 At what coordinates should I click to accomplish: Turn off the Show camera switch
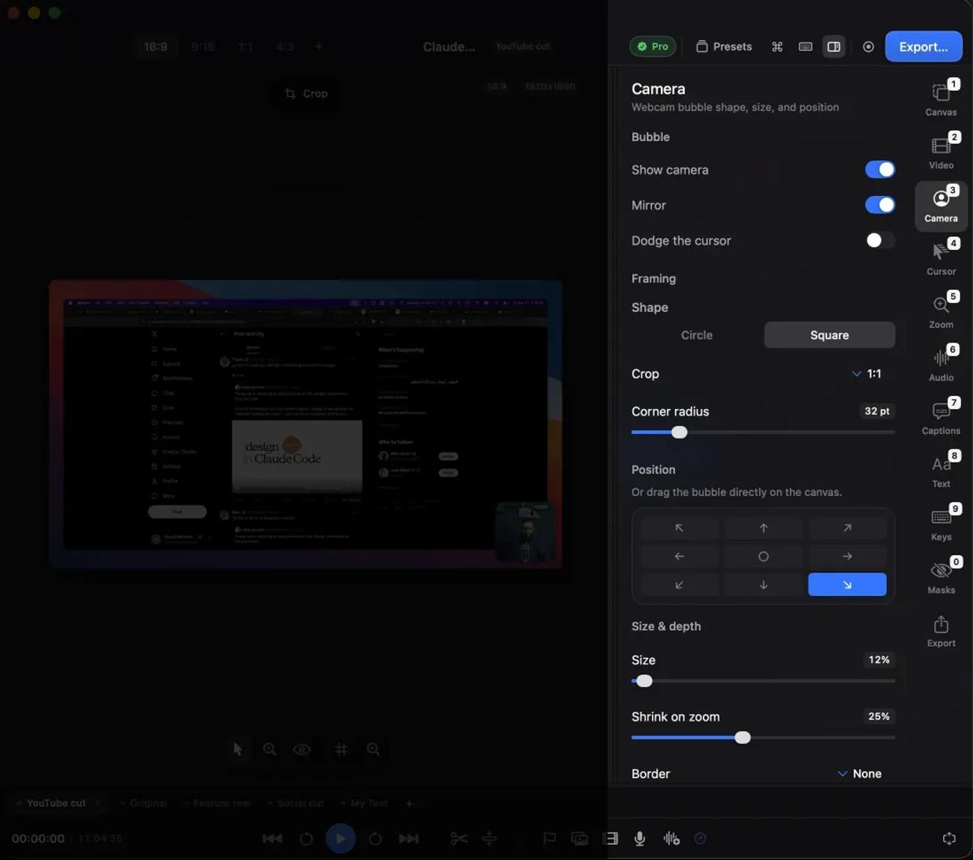click(880, 169)
